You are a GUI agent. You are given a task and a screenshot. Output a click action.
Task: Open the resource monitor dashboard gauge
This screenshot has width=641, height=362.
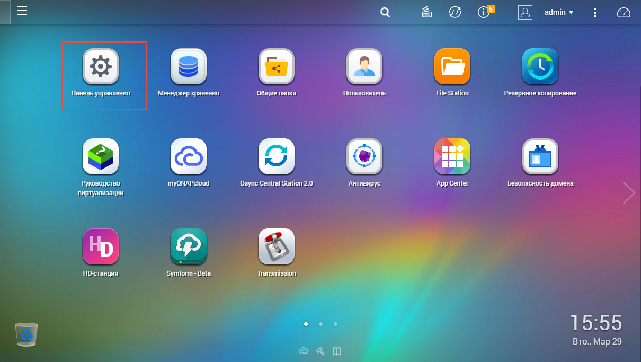click(x=624, y=13)
